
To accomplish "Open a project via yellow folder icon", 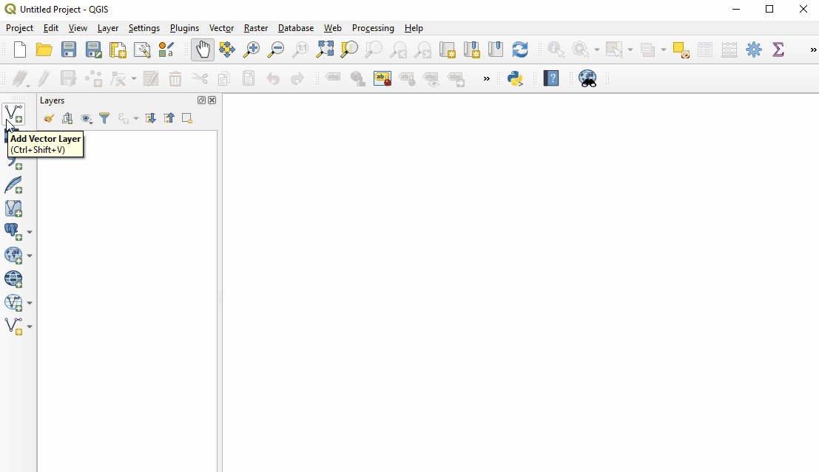I will (x=44, y=49).
